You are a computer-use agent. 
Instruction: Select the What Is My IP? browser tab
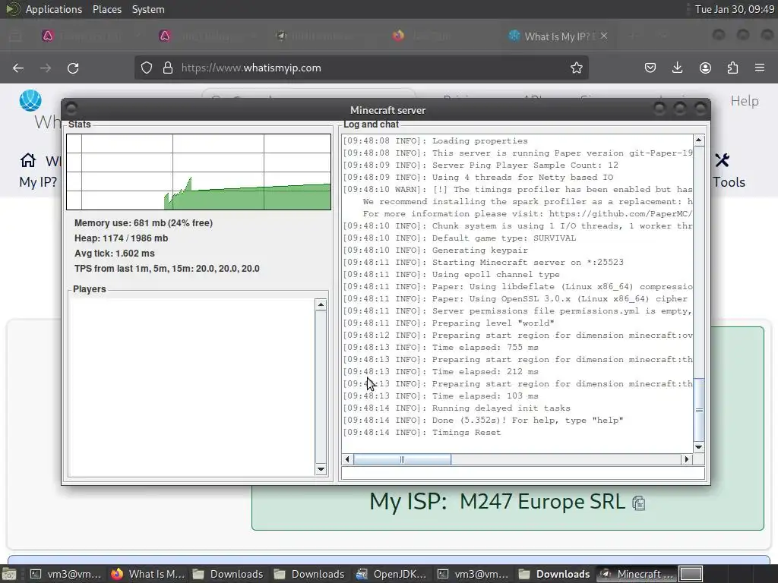pyautogui.click(x=557, y=36)
